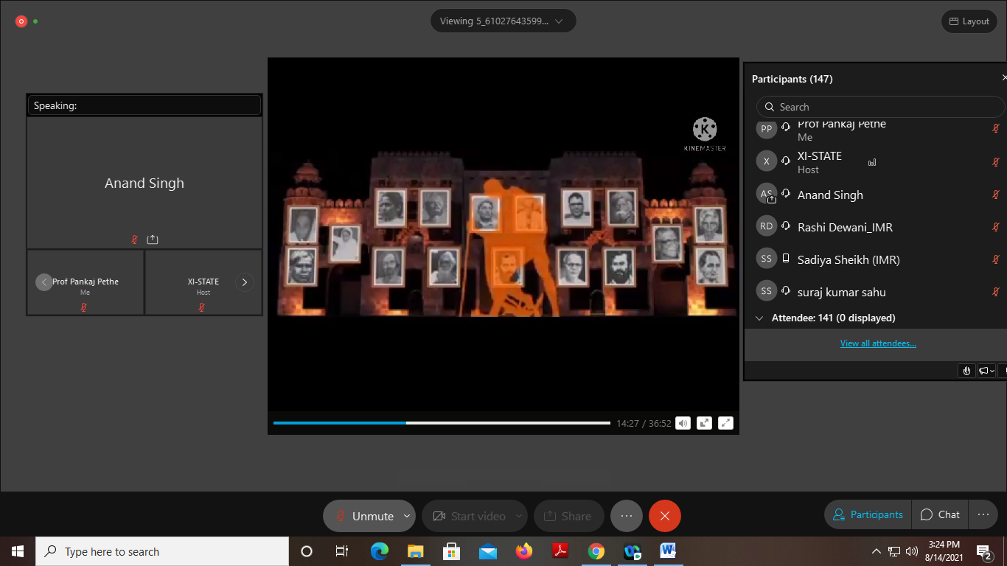The height and width of the screenshot is (566, 1007).
Task: Show next participant thumbnails with right arrow
Action: pos(244,282)
